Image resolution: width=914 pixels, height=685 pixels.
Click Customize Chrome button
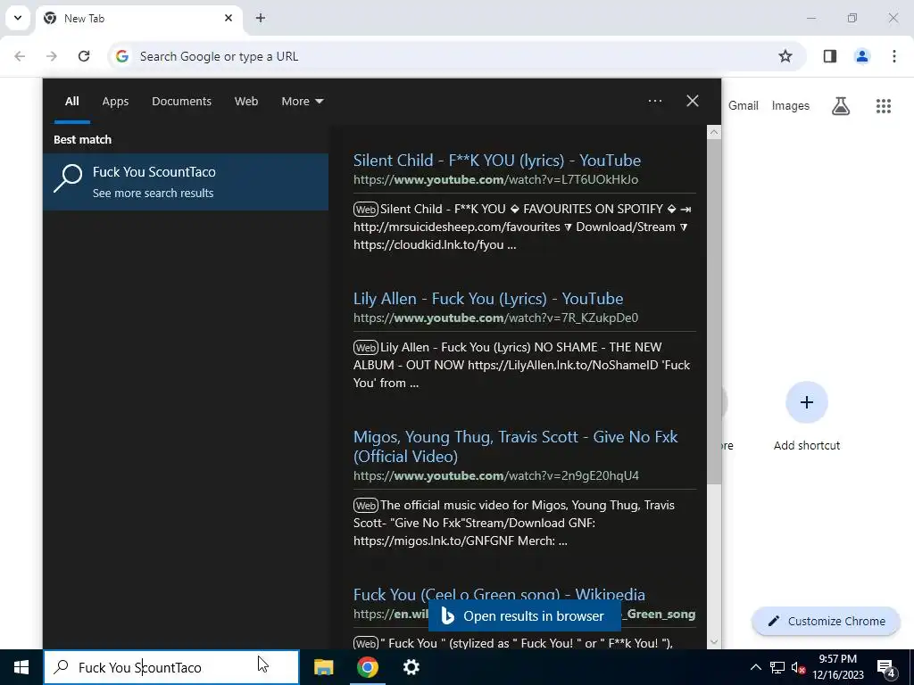click(826, 622)
